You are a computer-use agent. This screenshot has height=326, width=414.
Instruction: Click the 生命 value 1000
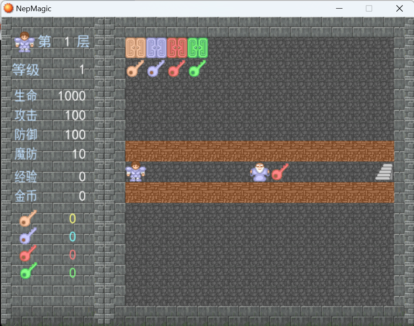tap(72, 96)
